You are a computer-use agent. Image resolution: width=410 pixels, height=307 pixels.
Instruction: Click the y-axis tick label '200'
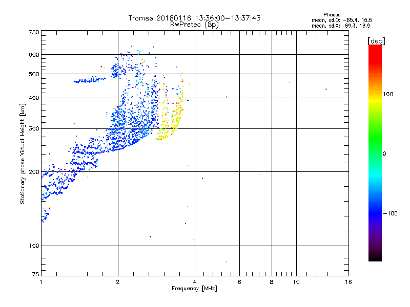(x=34, y=172)
